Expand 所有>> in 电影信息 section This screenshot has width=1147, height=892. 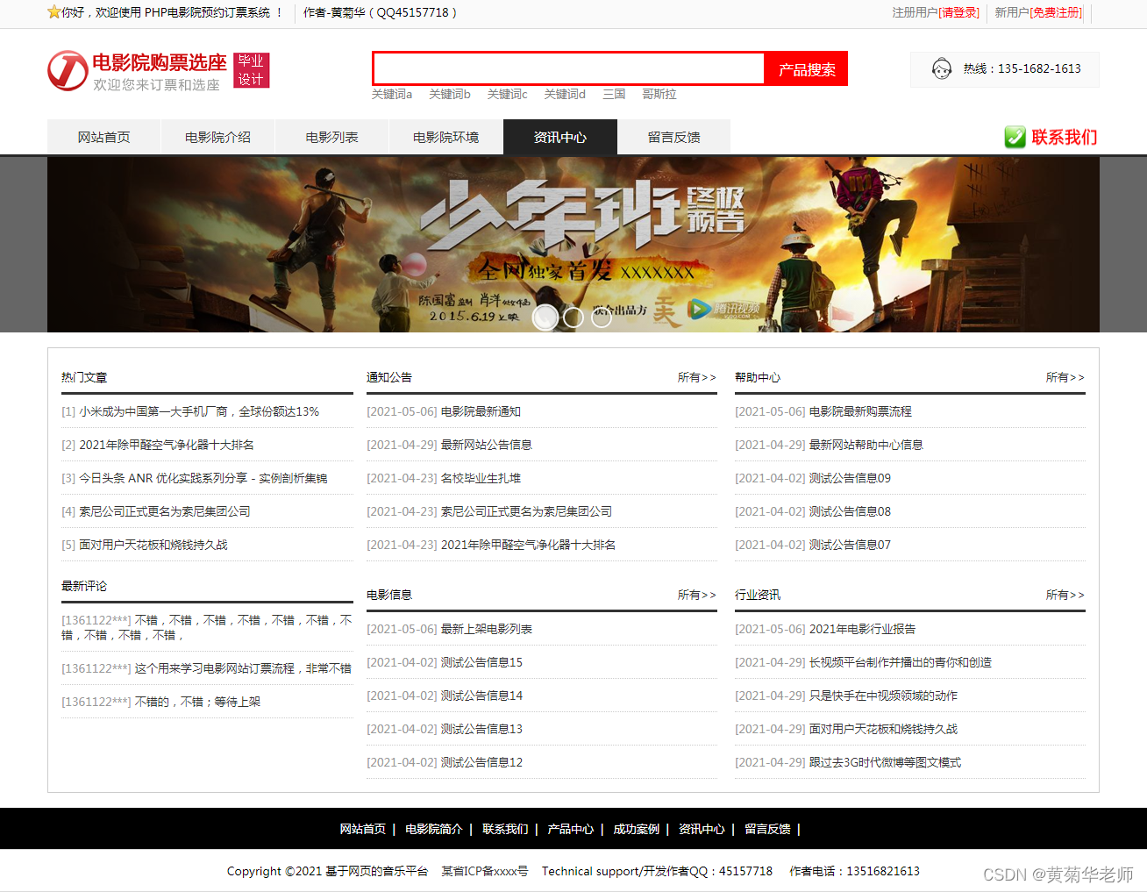point(696,595)
